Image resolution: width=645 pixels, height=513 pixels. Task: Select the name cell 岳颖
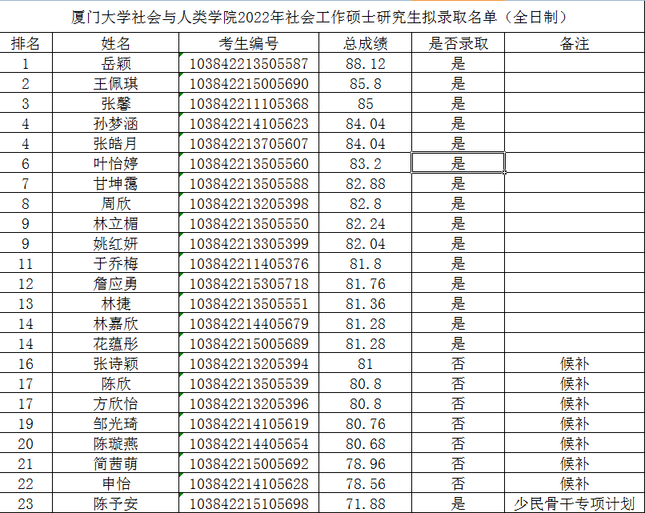[x=115, y=63]
